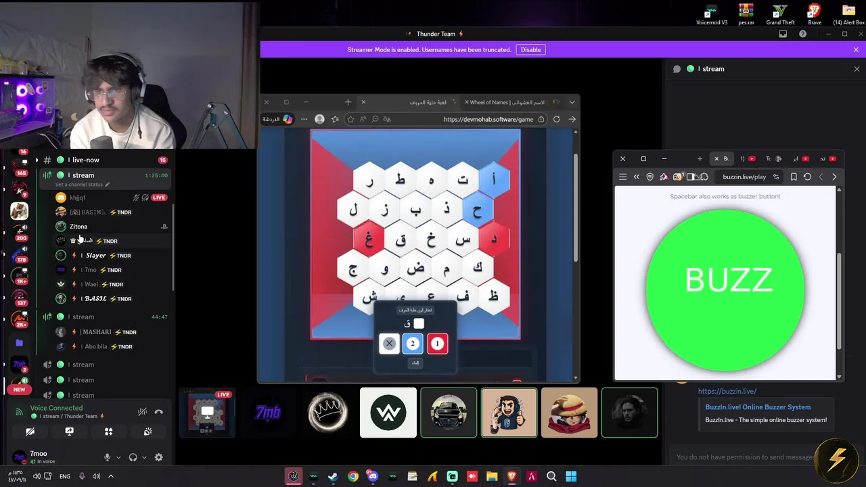Open site settings icon in buzzin.live address bar

(x=776, y=177)
